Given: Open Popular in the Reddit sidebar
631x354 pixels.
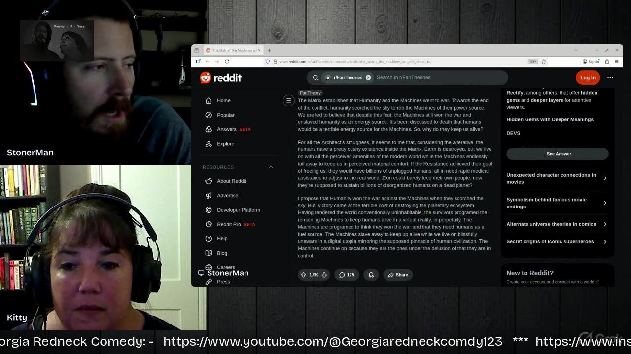Looking at the screenshot, I should 225,115.
